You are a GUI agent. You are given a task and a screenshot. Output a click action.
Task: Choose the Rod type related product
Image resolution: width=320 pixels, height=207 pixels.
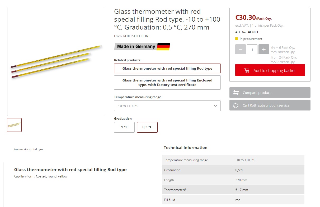click(x=167, y=68)
